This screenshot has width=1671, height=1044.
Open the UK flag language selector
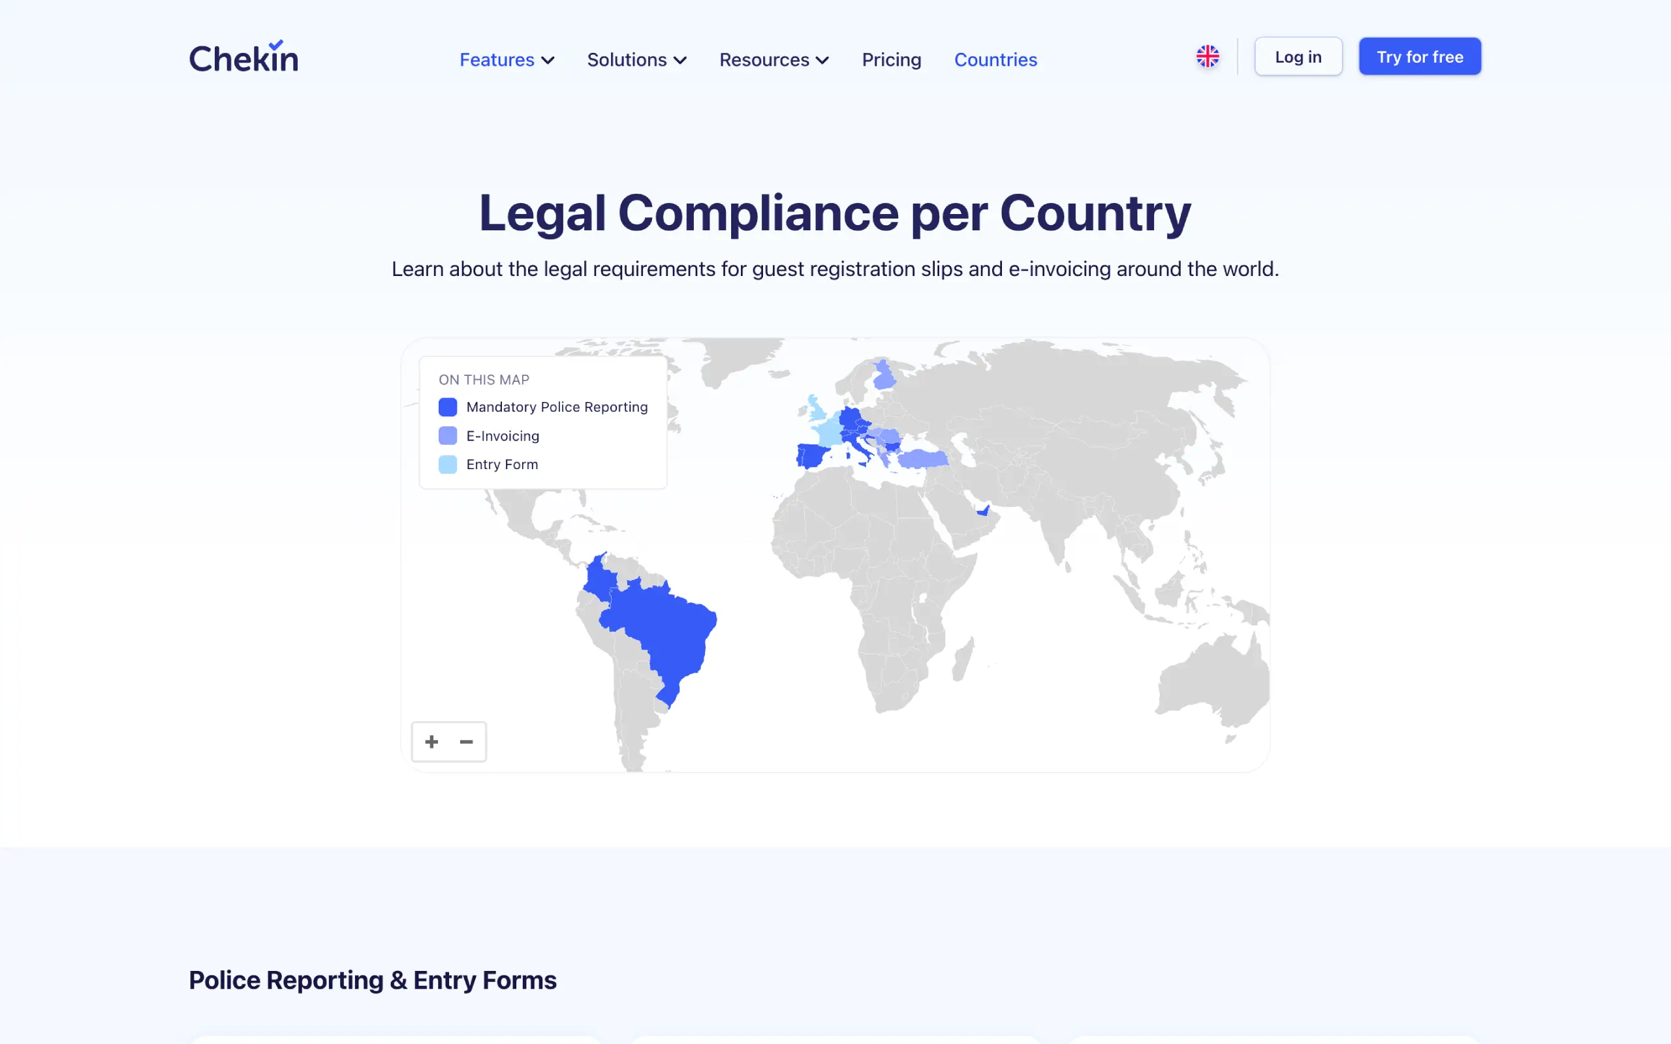(x=1208, y=57)
